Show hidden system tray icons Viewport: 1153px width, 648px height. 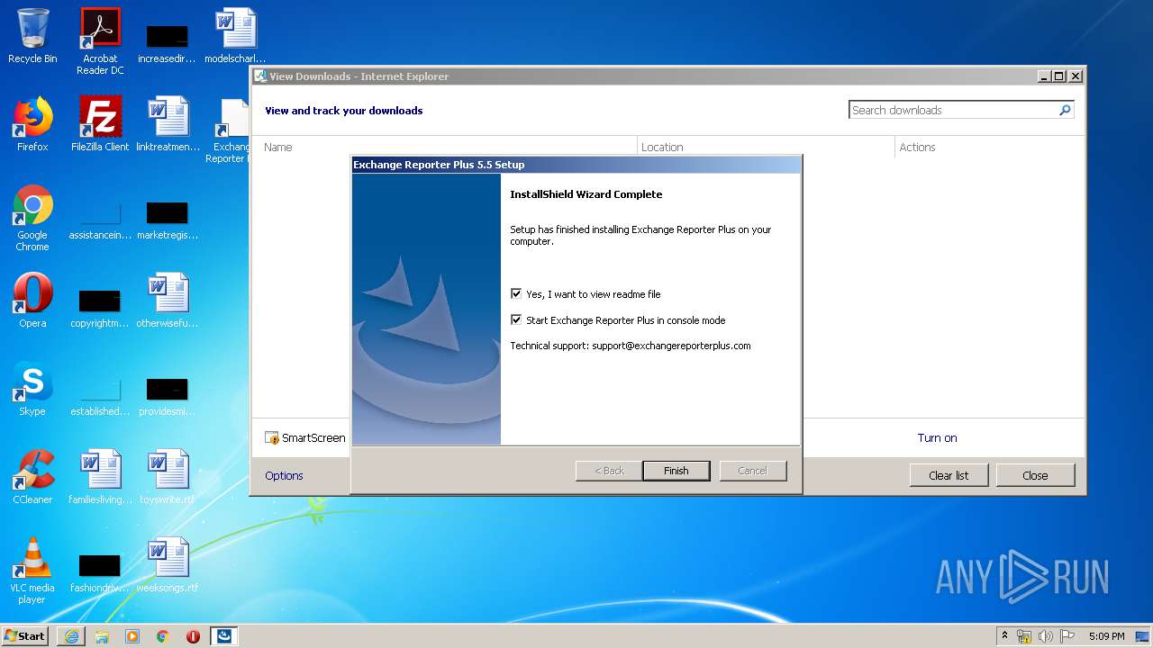[1004, 636]
